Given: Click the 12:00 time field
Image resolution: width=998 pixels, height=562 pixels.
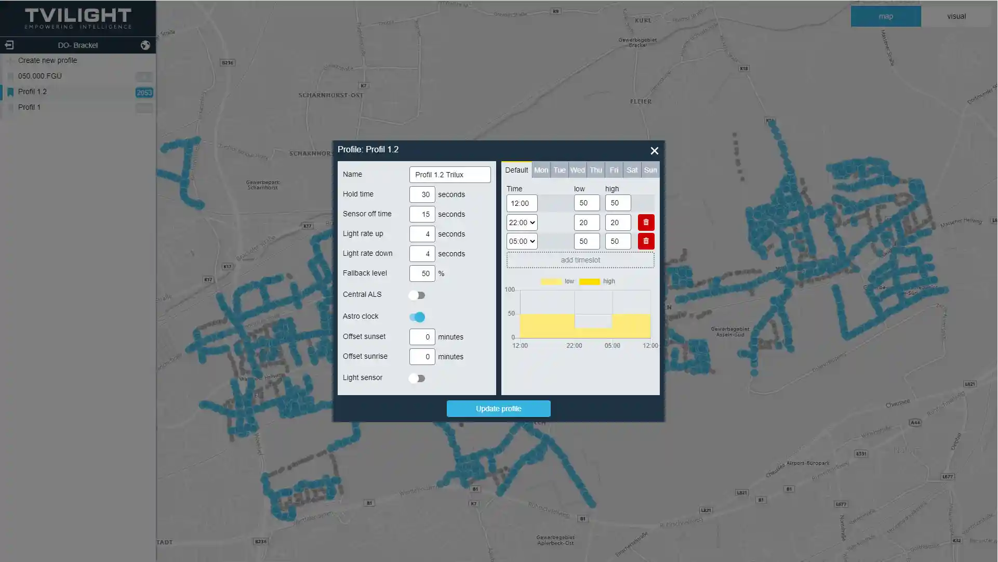Looking at the screenshot, I should pyautogui.click(x=522, y=203).
